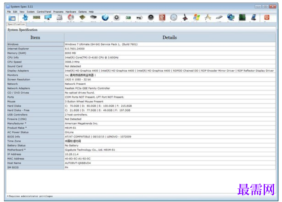Click the Sound Card item cell
This screenshot has height=202, width=282.
(x=35, y=66)
